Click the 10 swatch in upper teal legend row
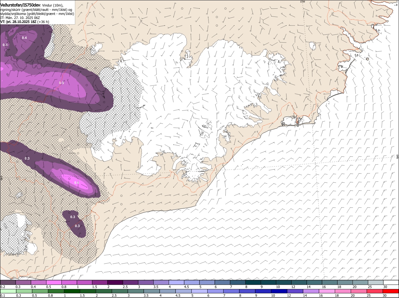399x298 pixels. [283, 282]
